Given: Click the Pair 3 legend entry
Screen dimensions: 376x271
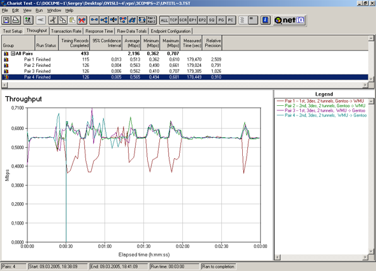Looking at the screenshot, I should click(x=321, y=111).
